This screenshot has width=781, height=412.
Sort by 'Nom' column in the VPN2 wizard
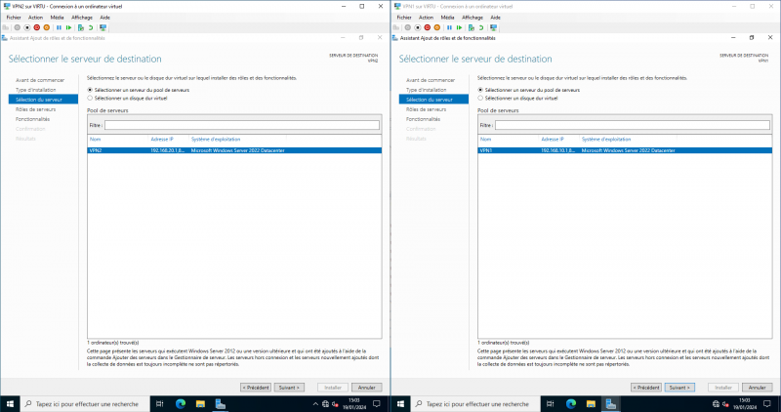coord(95,140)
